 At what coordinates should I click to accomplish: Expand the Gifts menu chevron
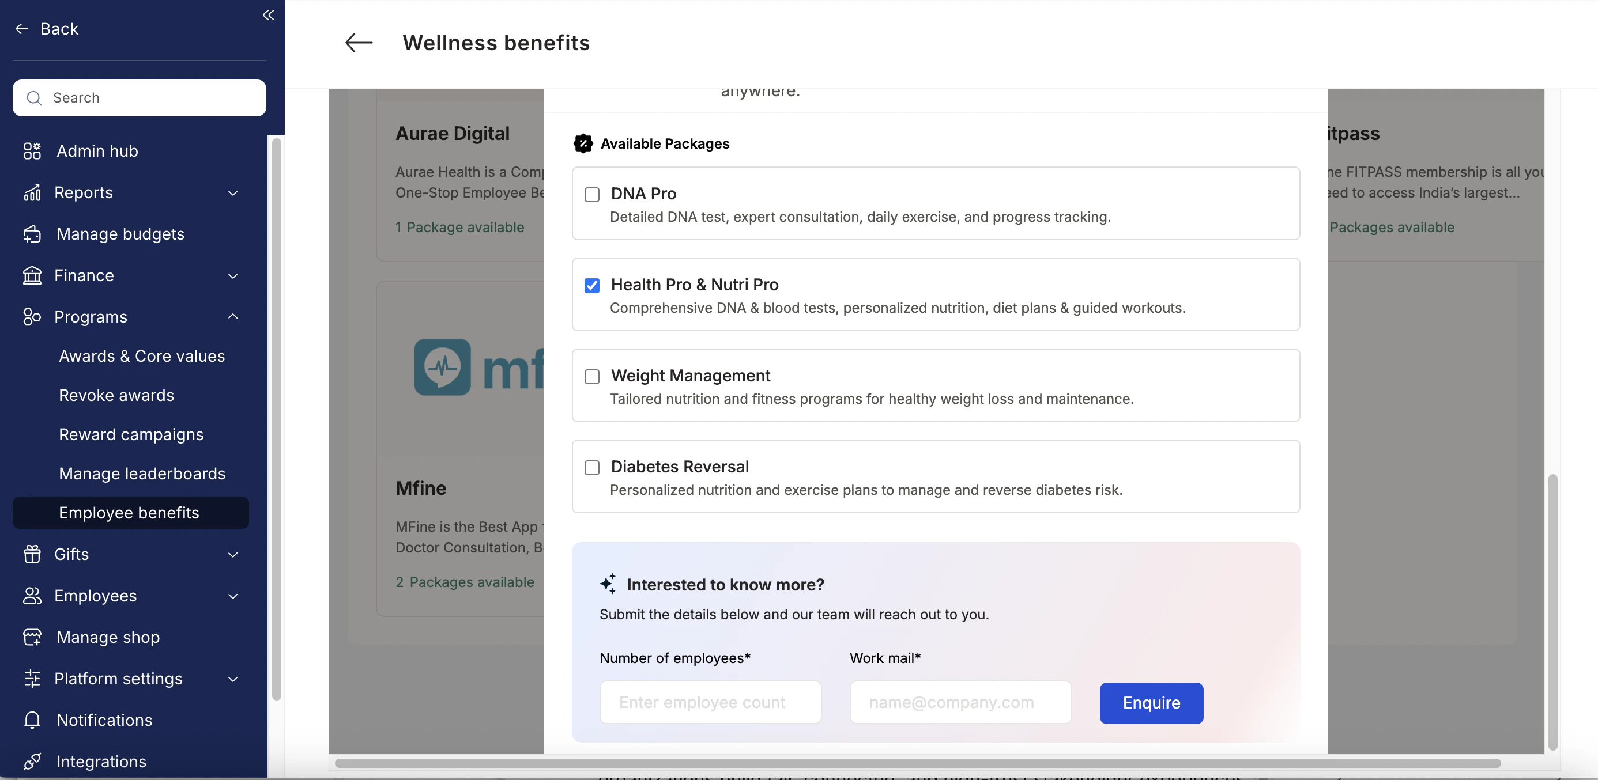233,555
